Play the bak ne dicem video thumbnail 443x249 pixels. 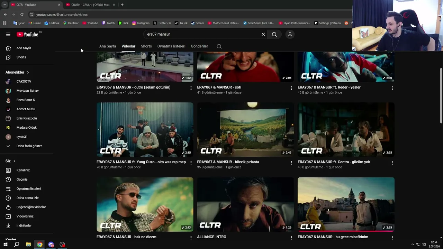(145, 204)
